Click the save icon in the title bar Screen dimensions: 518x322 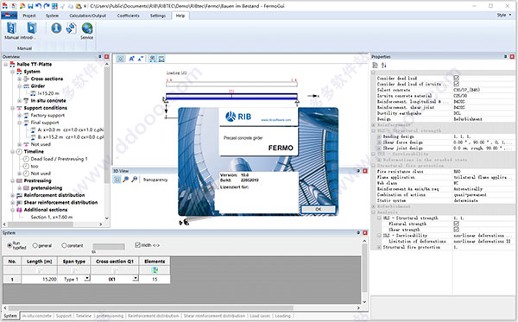click(x=30, y=6)
